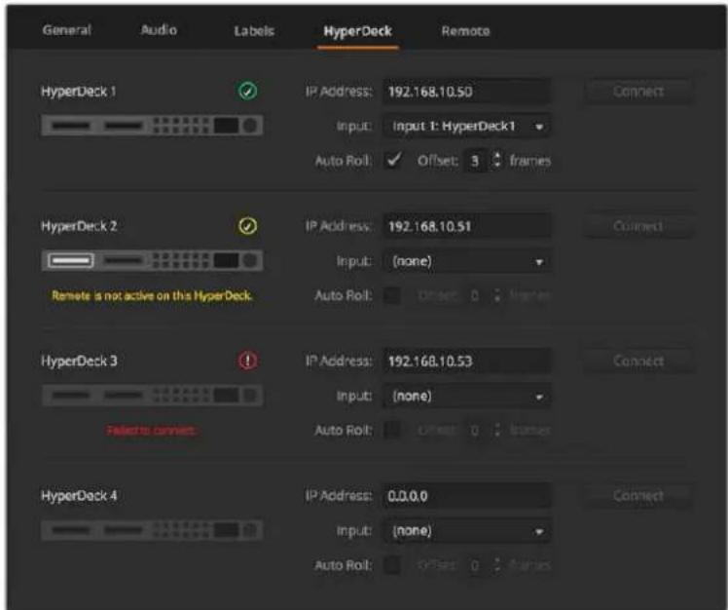Open HyperDeck 4 Input dropdown
This screenshot has height=610, width=728.
point(466,531)
